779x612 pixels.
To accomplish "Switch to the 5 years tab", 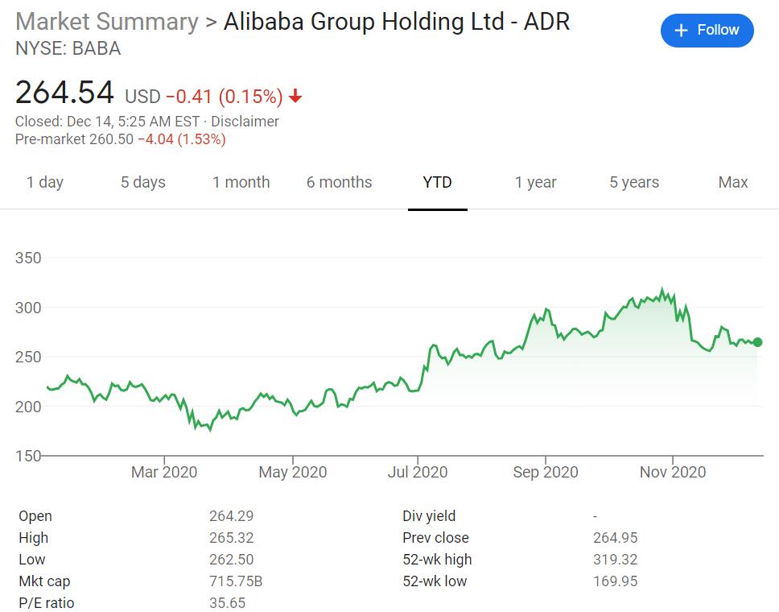I will tap(634, 182).
